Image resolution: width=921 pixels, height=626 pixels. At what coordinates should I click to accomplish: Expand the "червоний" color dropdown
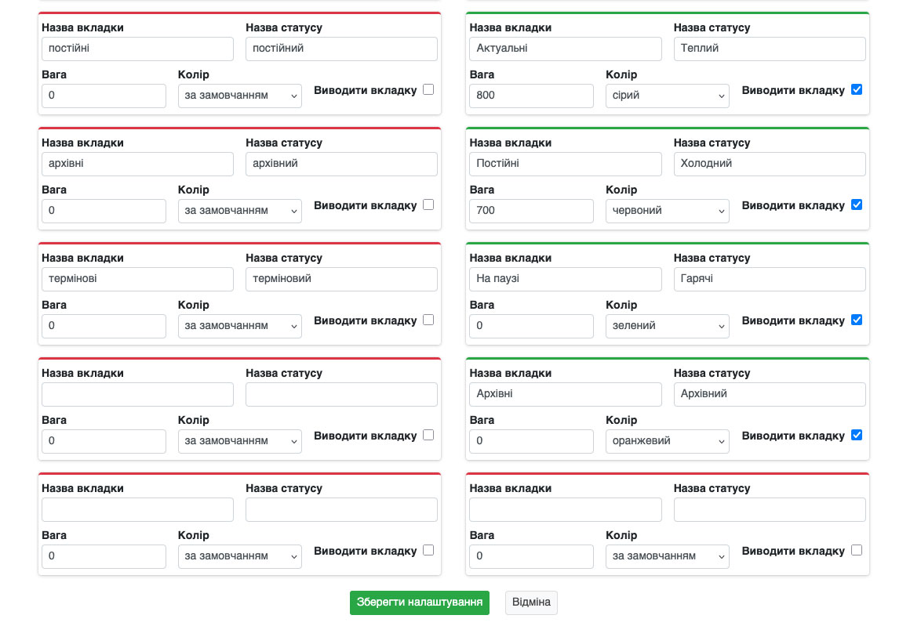pos(667,211)
